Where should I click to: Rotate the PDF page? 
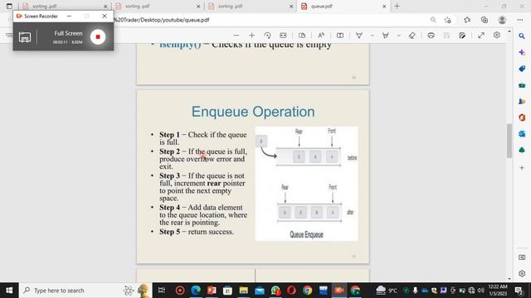click(267, 36)
